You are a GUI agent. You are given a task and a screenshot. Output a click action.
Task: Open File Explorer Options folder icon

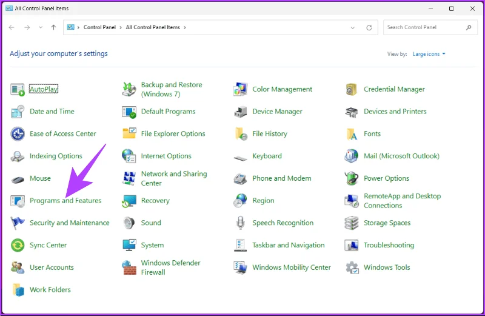pyautogui.click(x=129, y=133)
